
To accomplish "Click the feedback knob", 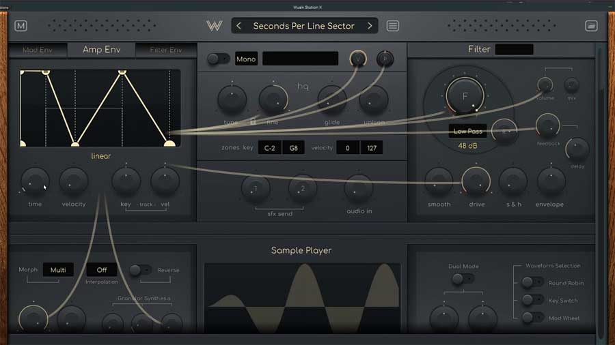I will click(547, 125).
